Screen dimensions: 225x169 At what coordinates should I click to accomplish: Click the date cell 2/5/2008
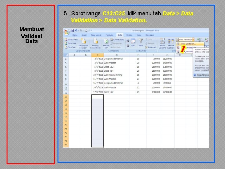[x=97, y=59]
